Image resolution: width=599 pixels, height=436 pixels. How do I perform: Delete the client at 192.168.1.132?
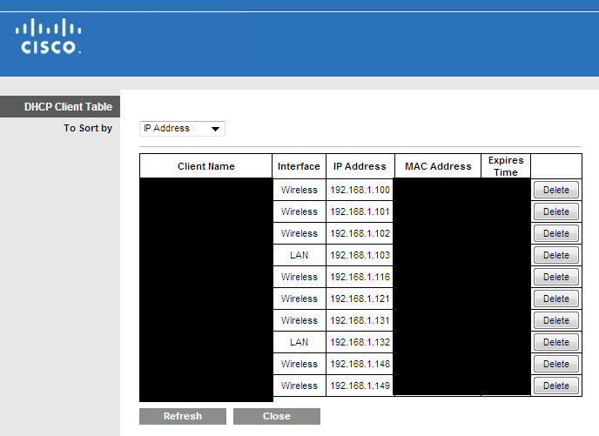coord(555,342)
